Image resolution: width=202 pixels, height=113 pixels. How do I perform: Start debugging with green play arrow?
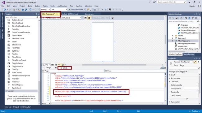(70, 10)
